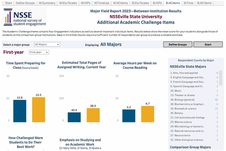Screen dimensions: 226x151
Task: Select '5. French (language and liter..' row
Action: [194, 82]
